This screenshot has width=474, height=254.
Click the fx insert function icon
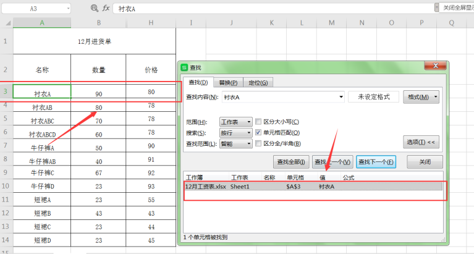click(106, 8)
